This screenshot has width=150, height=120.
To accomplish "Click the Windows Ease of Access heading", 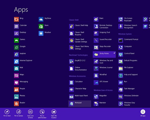I will pyautogui.click(x=103, y=90).
